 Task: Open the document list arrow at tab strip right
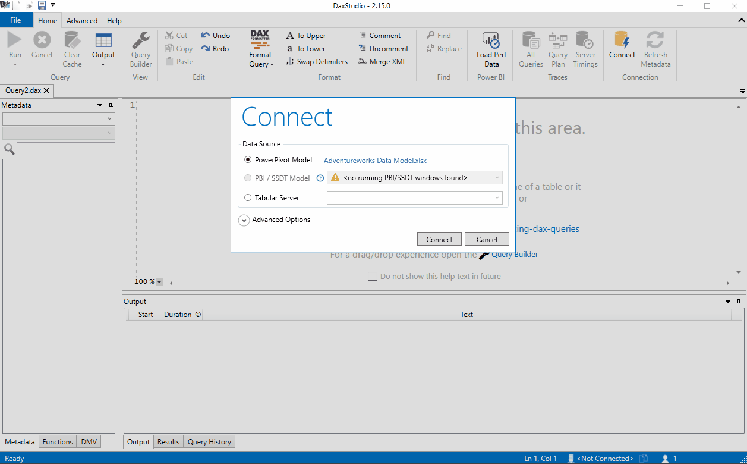click(743, 91)
